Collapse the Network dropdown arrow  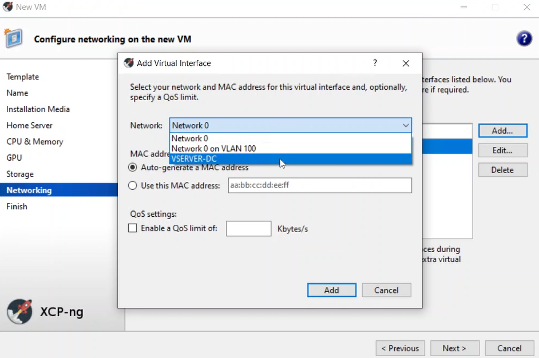coord(405,126)
